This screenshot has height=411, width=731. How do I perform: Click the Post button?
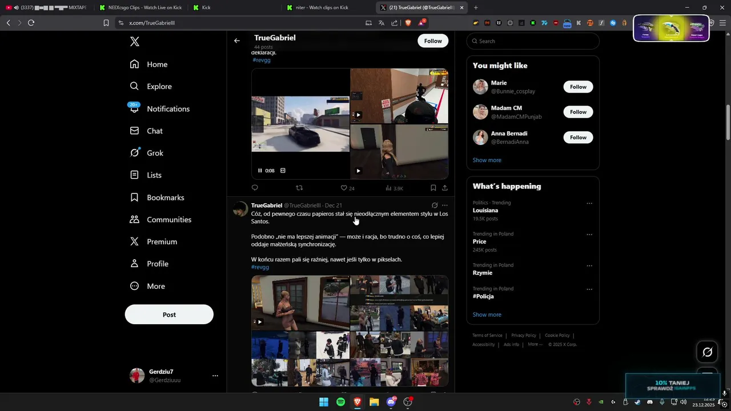coord(169,315)
